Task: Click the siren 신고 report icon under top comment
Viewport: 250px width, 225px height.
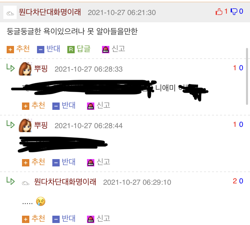Action: [106, 50]
